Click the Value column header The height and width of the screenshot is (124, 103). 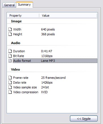68,16
